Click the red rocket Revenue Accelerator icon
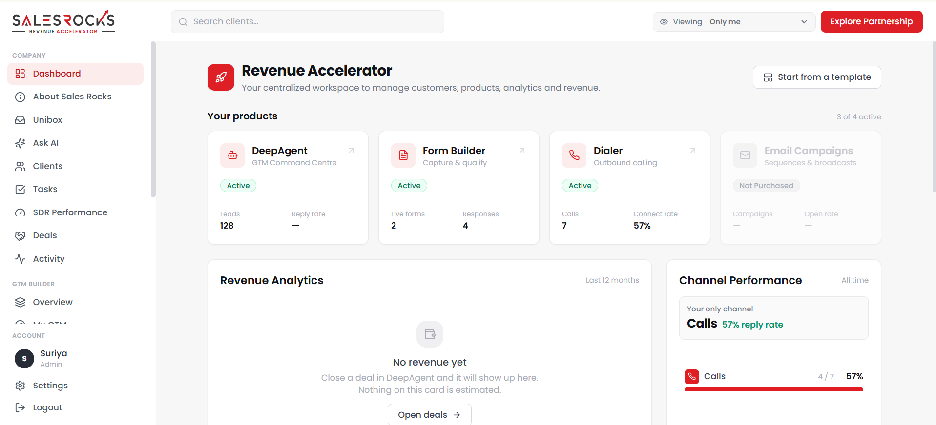Screen dimensions: 936x425 (221, 77)
